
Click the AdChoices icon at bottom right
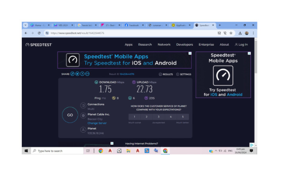(x=252, y=145)
